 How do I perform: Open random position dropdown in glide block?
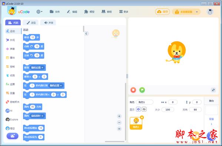pos(56,85)
